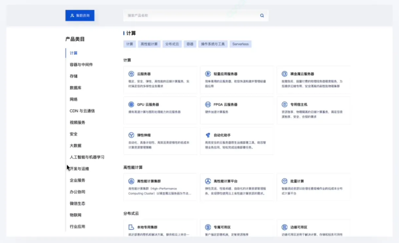The height and width of the screenshot is (243, 399).
Task: Open 大数据 category
Action: coord(76,146)
